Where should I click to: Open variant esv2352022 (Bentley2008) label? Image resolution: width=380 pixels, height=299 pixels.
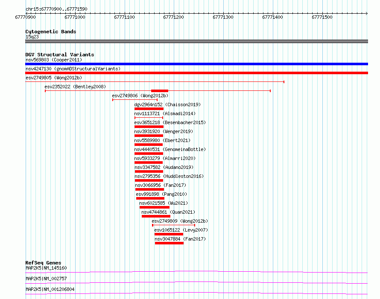(75, 87)
